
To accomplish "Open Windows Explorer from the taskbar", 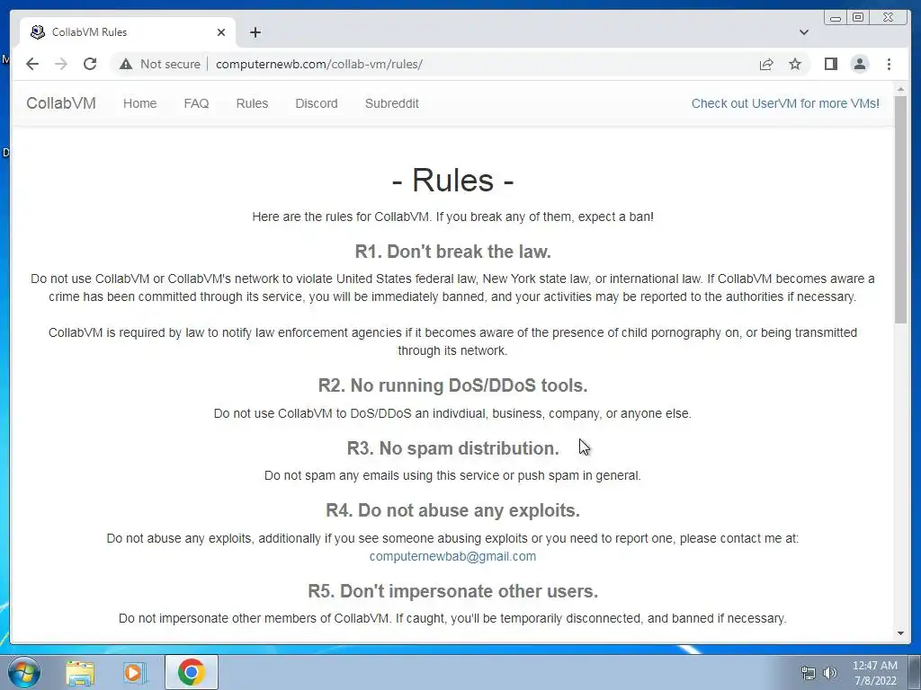I will coord(80,672).
